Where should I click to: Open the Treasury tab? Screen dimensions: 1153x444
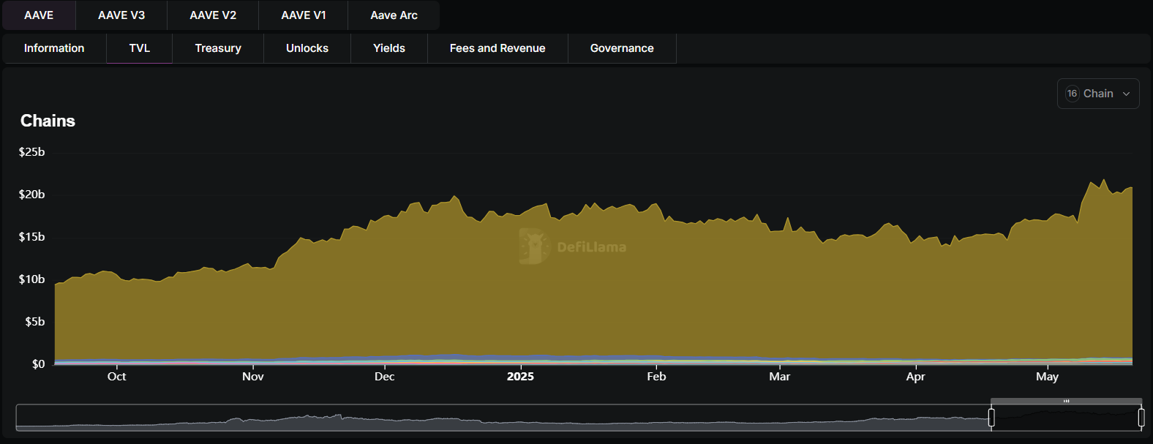(218, 48)
